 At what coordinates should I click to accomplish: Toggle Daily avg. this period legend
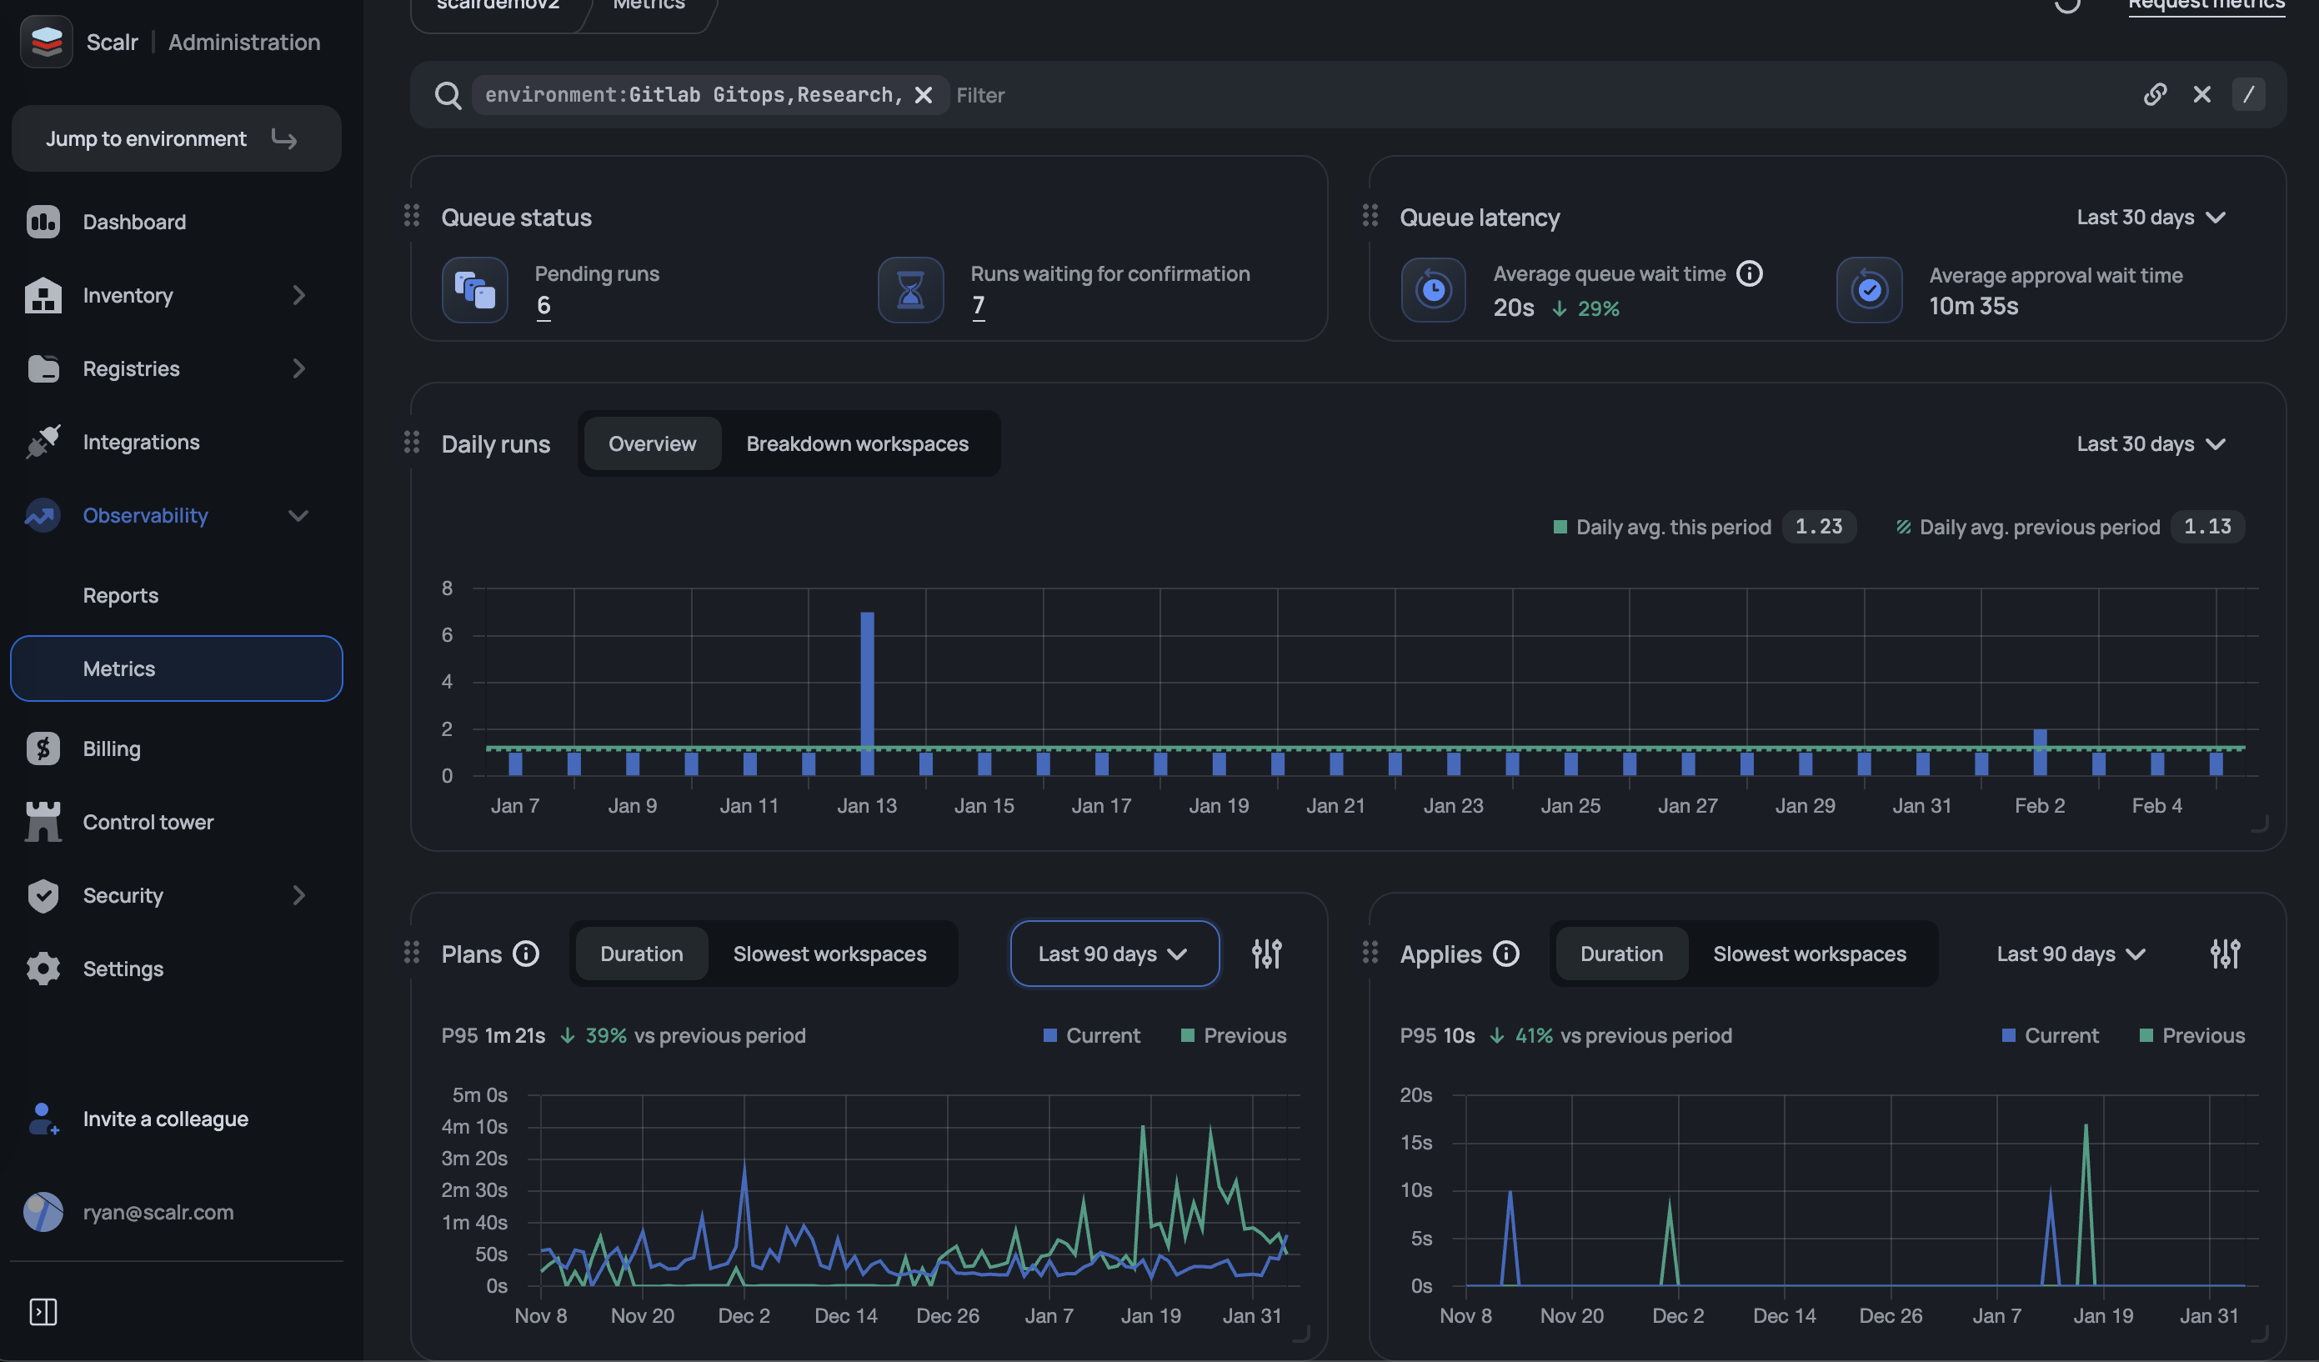coord(1672,528)
